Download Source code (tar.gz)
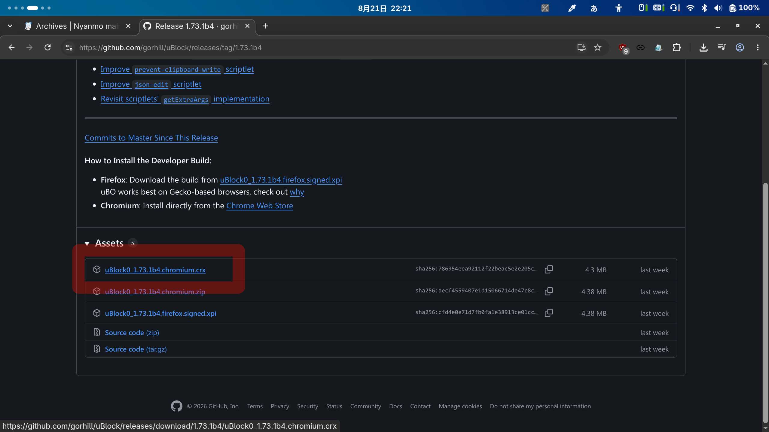Viewport: 769px width, 432px height. click(136, 349)
